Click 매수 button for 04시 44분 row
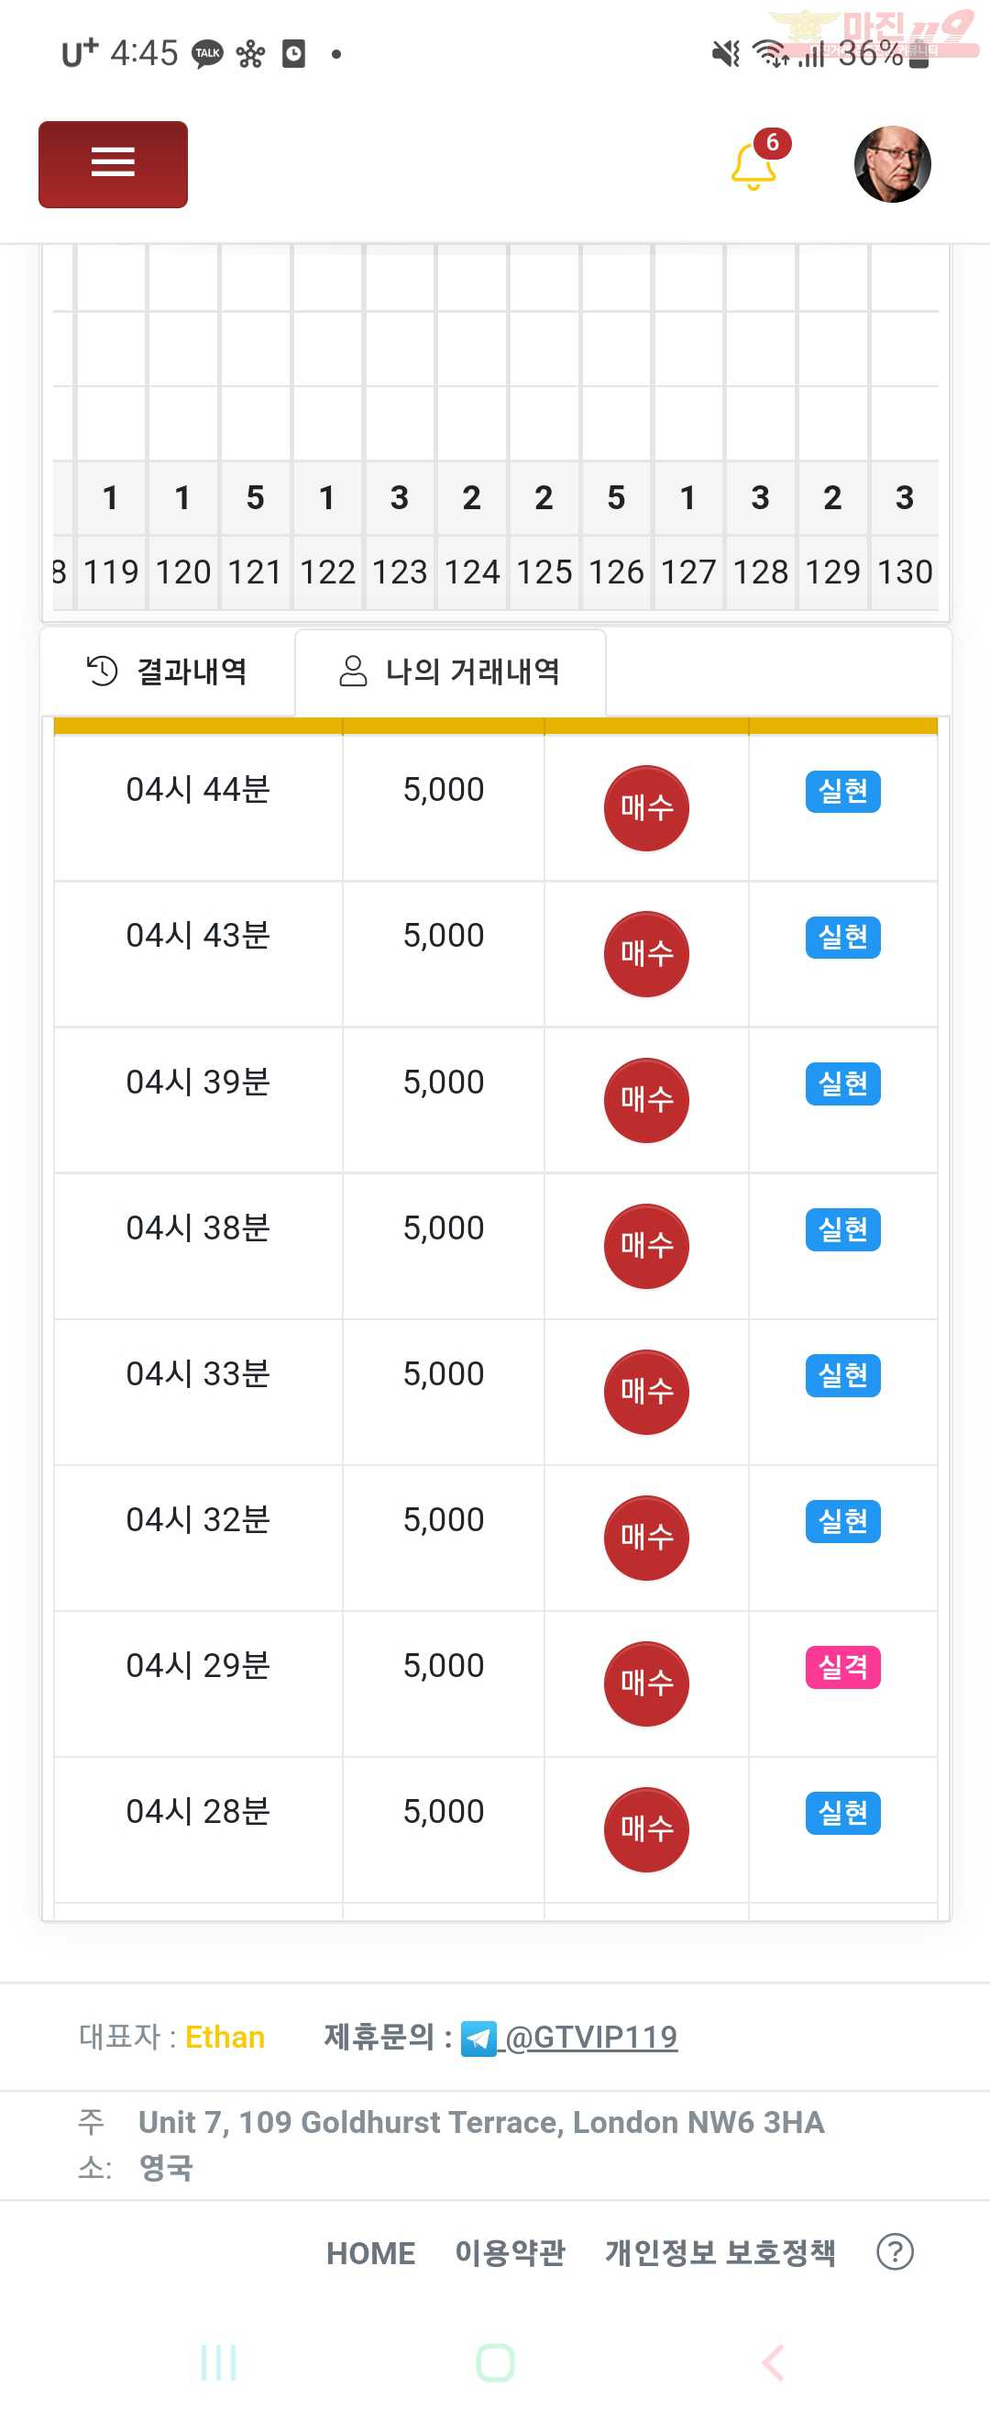The height and width of the screenshot is (2422, 990). pyautogui.click(x=646, y=807)
